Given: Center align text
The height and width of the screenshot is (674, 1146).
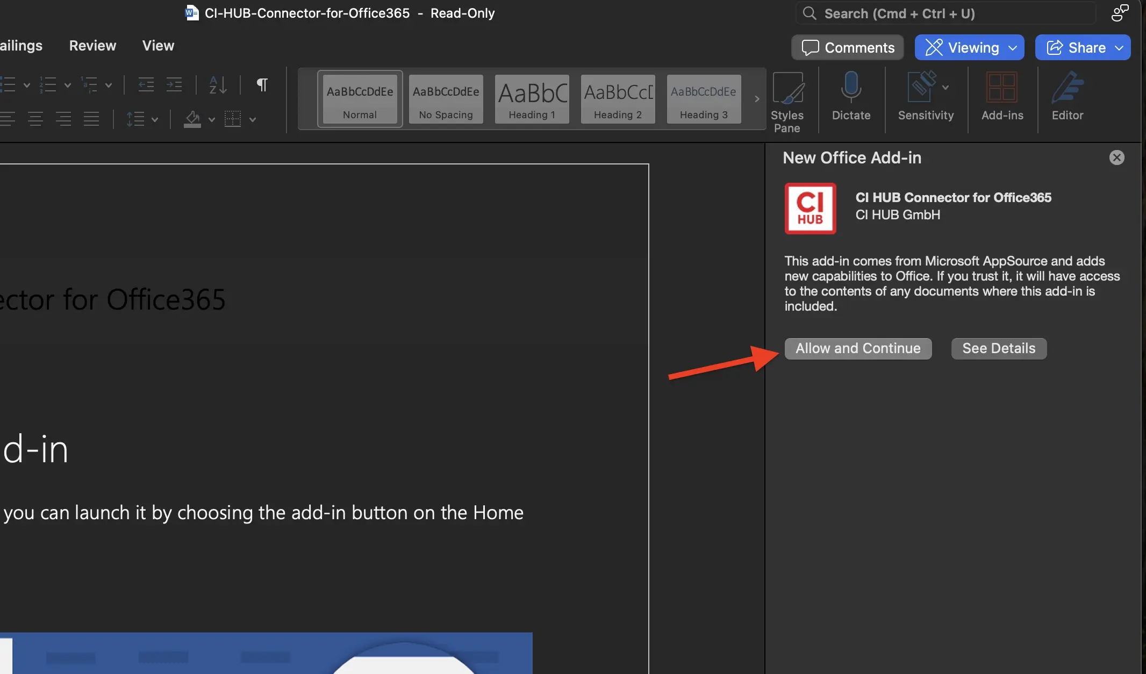Looking at the screenshot, I should click(x=35, y=119).
